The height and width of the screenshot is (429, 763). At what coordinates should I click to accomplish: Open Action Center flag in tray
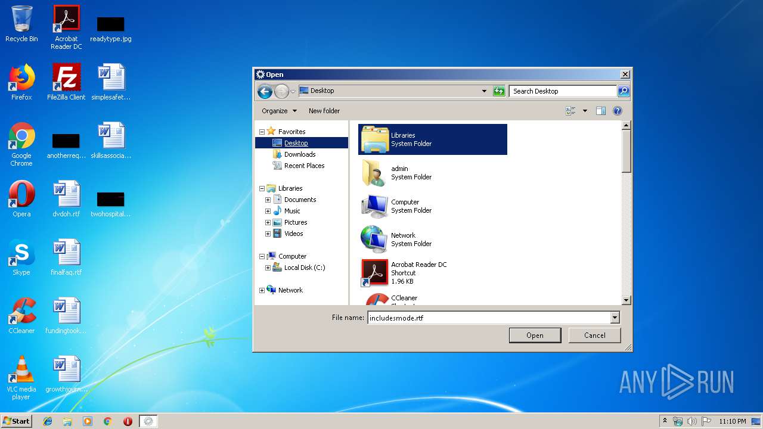706,421
